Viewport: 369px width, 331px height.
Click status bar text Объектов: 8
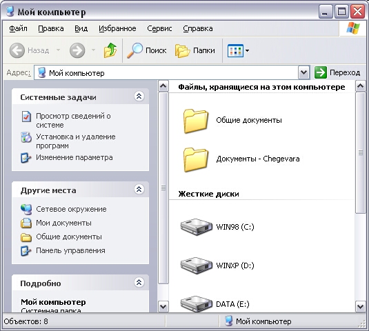tap(26, 321)
